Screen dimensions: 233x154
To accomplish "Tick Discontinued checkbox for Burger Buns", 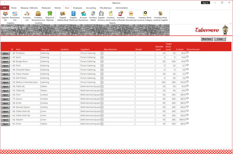I will tap(187, 61).
